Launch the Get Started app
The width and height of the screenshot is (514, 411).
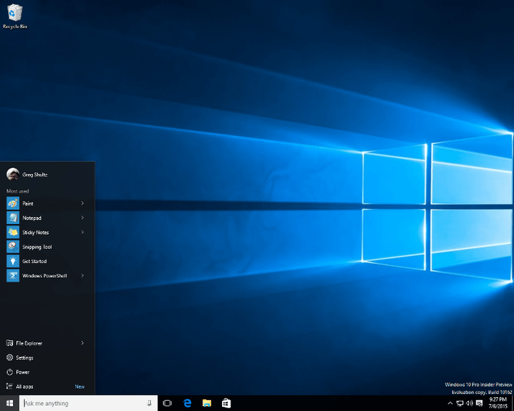[47, 261]
